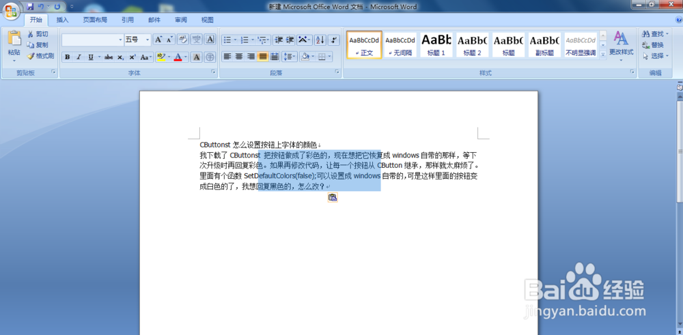Viewport: 683px width, 335px height.
Task: Toggle underline formatting
Action: tap(91, 57)
